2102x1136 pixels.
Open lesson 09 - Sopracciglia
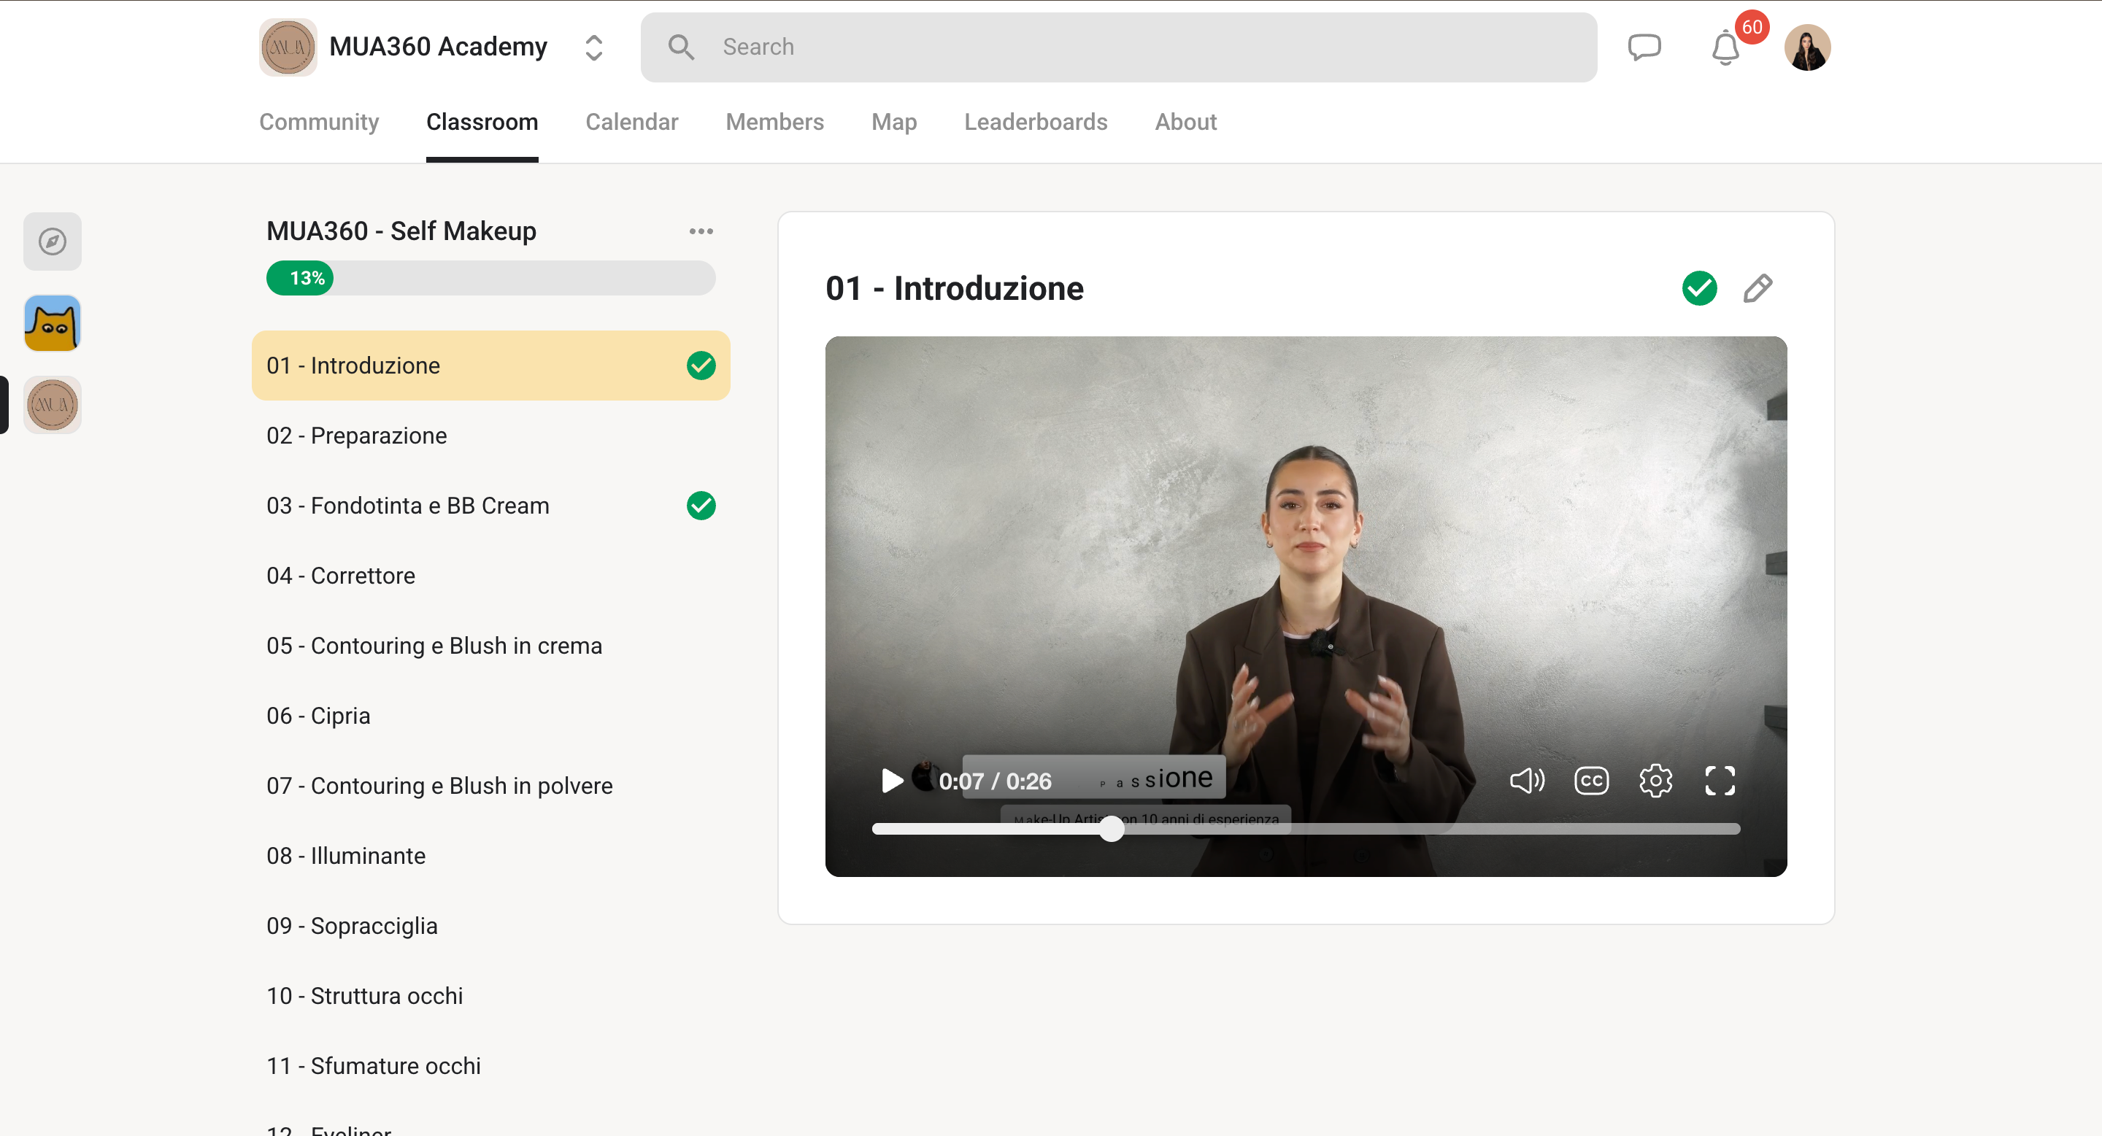pos(490,927)
